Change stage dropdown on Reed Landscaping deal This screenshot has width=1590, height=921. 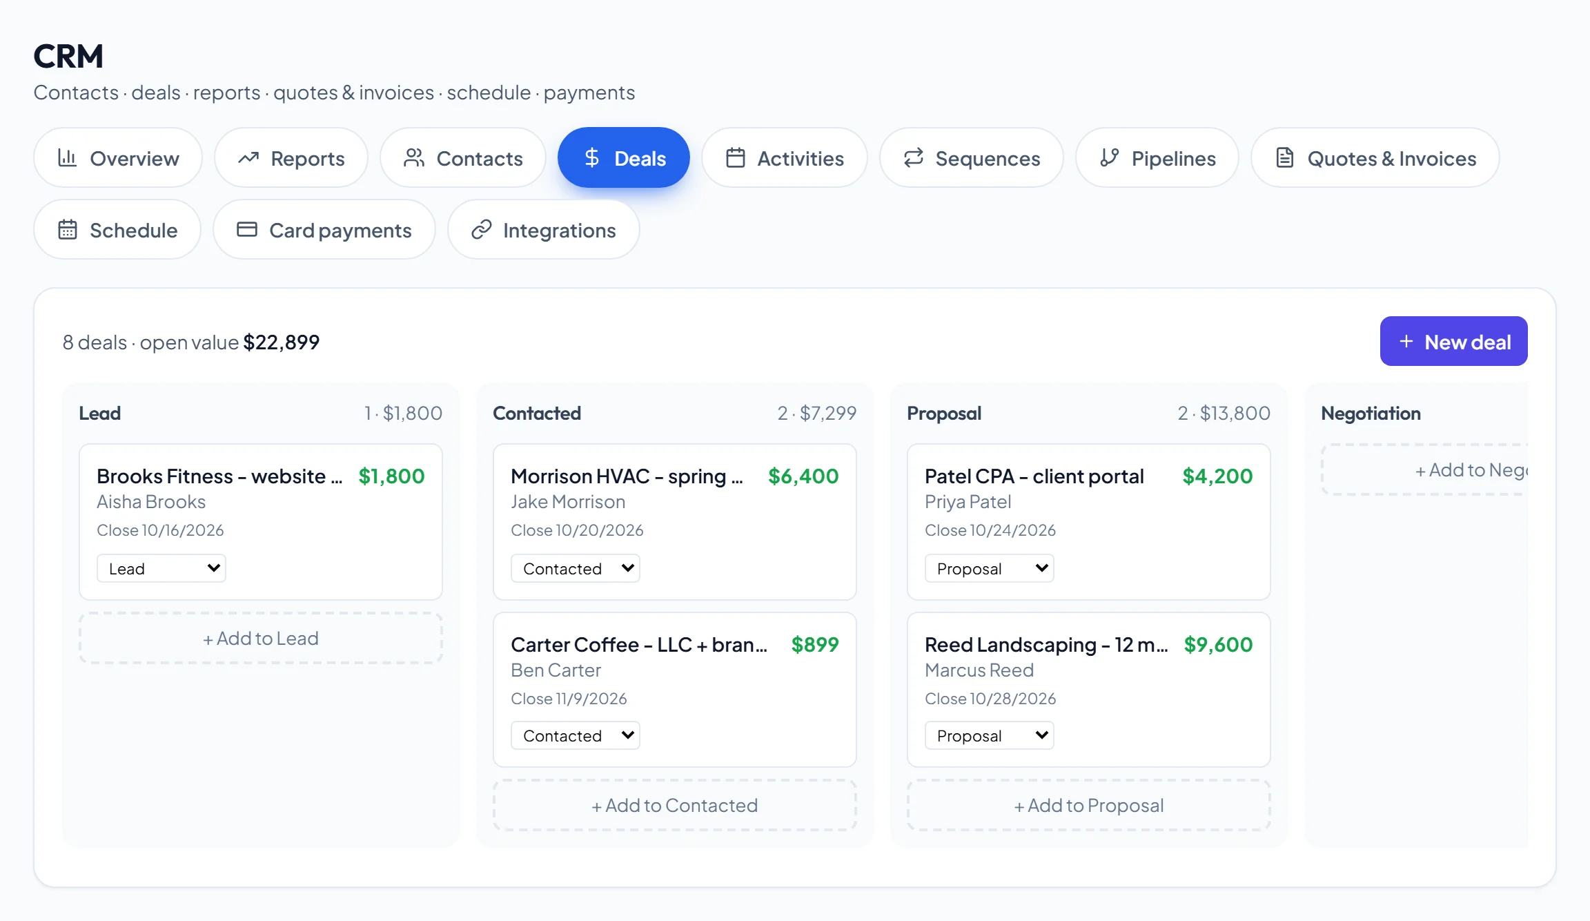click(x=990, y=735)
